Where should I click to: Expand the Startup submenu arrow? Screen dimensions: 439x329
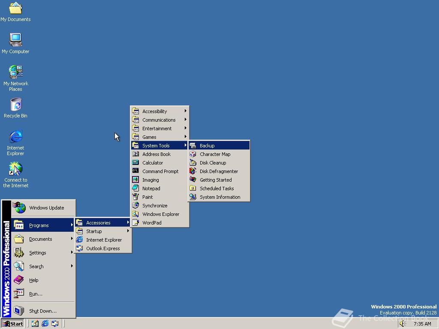(128, 231)
